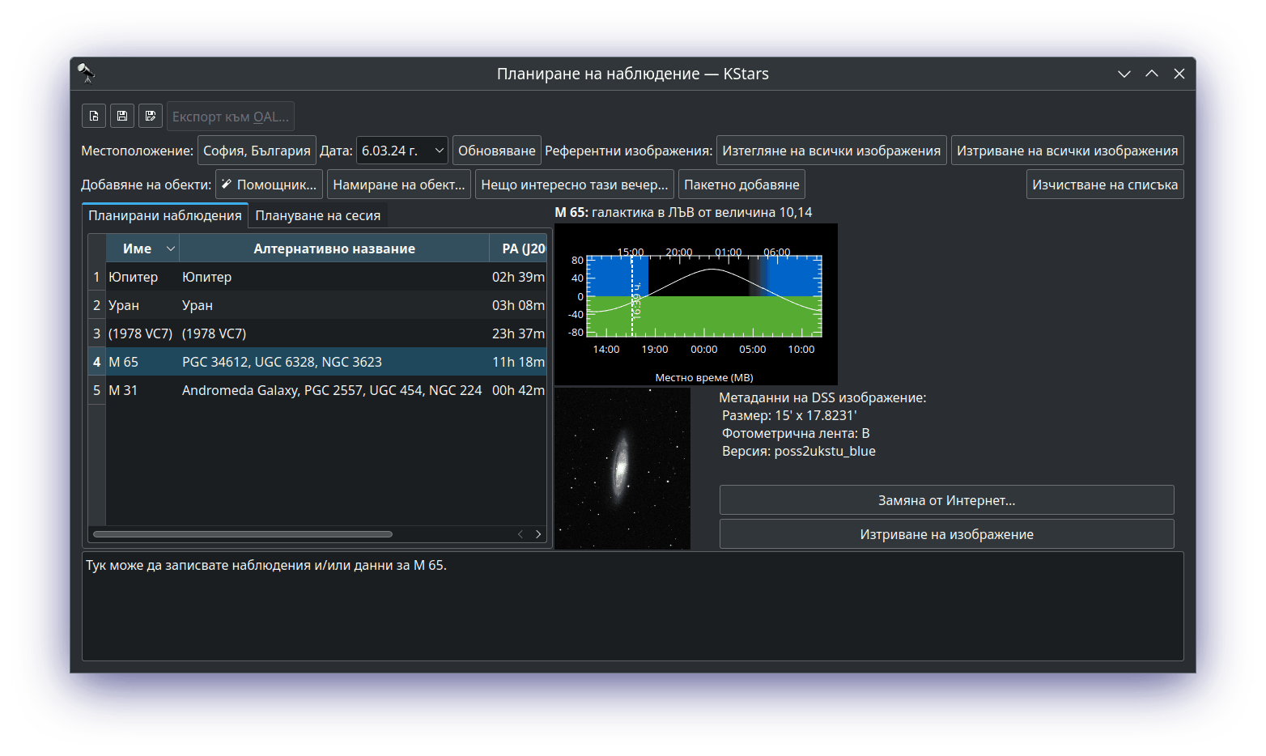Click in the M 65 observation notes field
The image size is (1266, 756).
pyautogui.click(x=632, y=607)
